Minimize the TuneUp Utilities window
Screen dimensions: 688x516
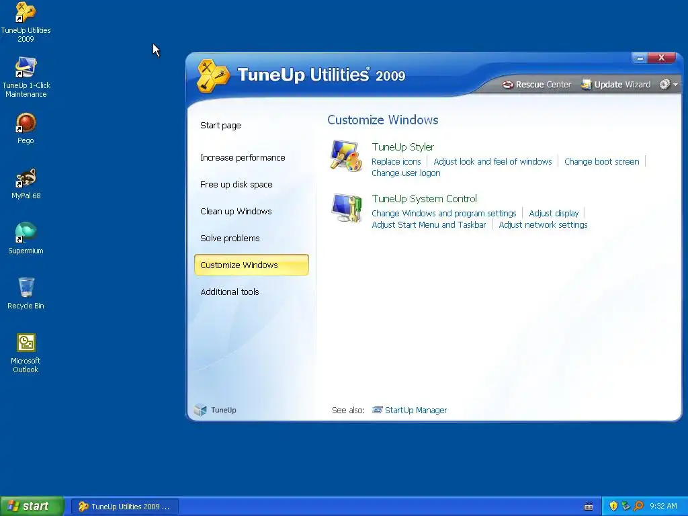pyautogui.click(x=640, y=58)
